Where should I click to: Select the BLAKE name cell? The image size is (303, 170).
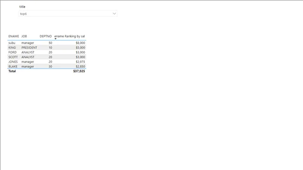pos(13,66)
